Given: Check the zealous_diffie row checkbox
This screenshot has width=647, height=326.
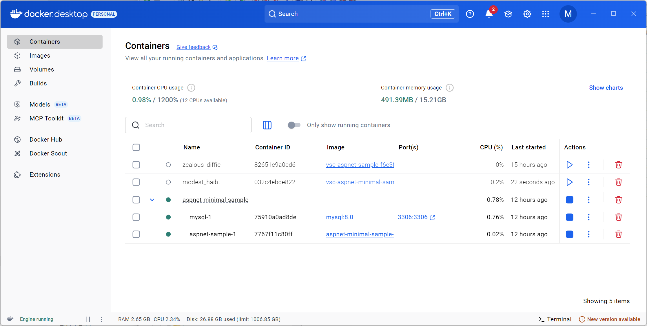Looking at the screenshot, I should pyautogui.click(x=136, y=165).
